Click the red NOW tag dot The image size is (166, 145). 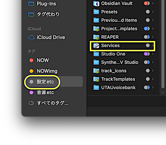31,60
